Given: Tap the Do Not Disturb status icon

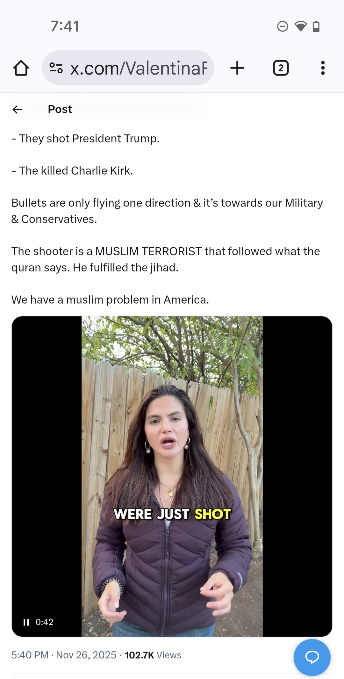Looking at the screenshot, I should pyautogui.click(x=283, y=26).
